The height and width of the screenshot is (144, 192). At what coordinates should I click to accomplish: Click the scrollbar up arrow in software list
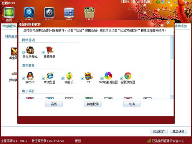[x=172, y=37]
